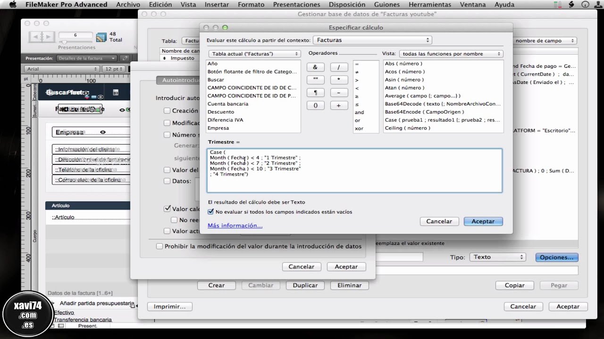This screenshot has height=339, width=604.
Task: Click the layout slider under the number field
Action: tap(75, 42)
